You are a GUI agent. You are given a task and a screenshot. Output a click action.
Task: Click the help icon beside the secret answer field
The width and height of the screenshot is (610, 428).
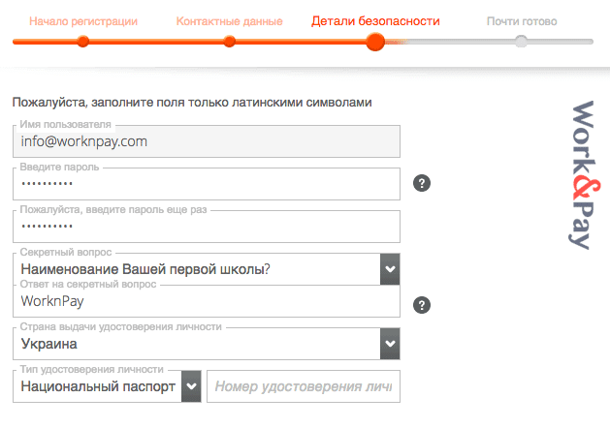click(x=421, y=305)
